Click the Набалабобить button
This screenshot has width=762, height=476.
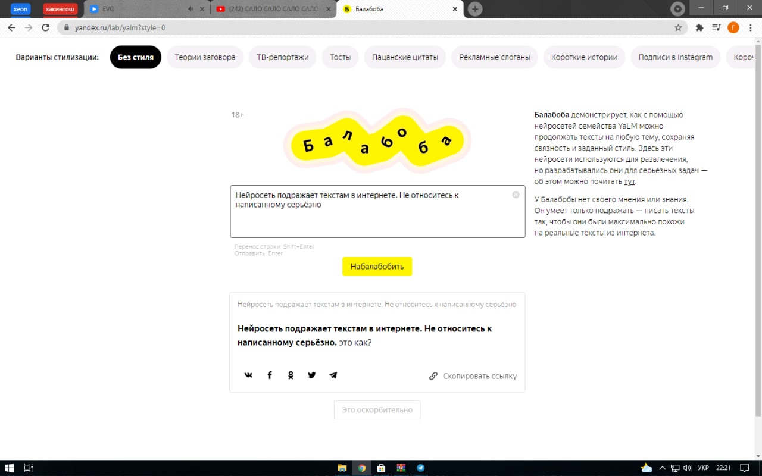point(377,267)
